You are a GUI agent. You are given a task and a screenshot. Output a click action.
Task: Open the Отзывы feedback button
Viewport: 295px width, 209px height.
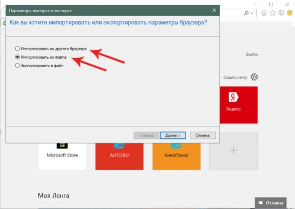(271, 203)
